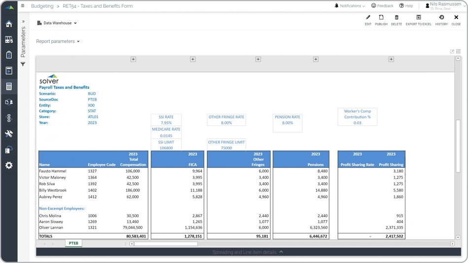Open the Help link
468x263 pixels.
[x=406, y=6]
